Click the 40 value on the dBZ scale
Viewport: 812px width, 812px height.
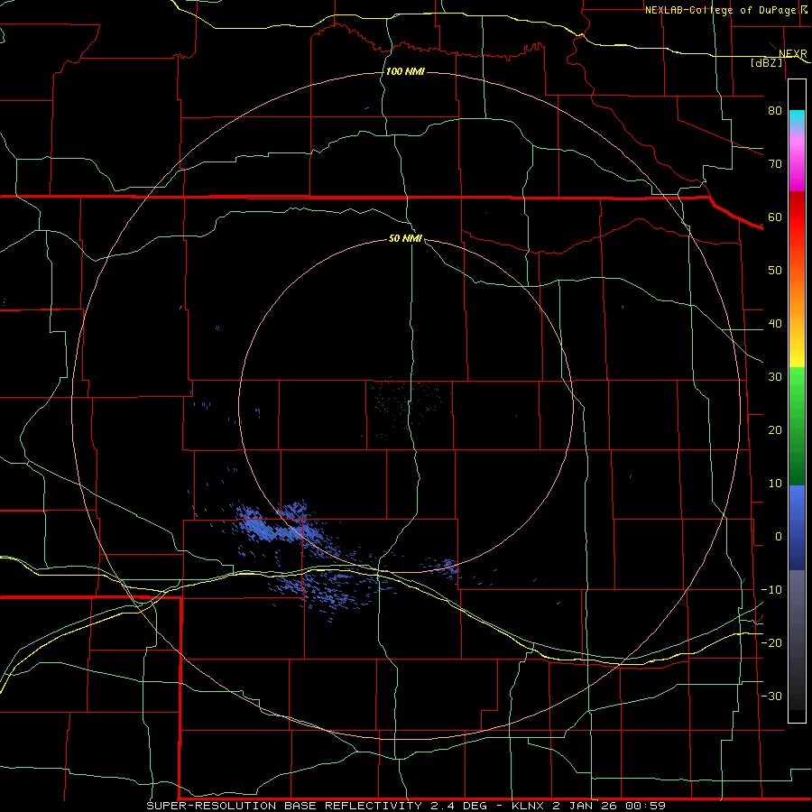pyautogui.click(x=775, y=324)
